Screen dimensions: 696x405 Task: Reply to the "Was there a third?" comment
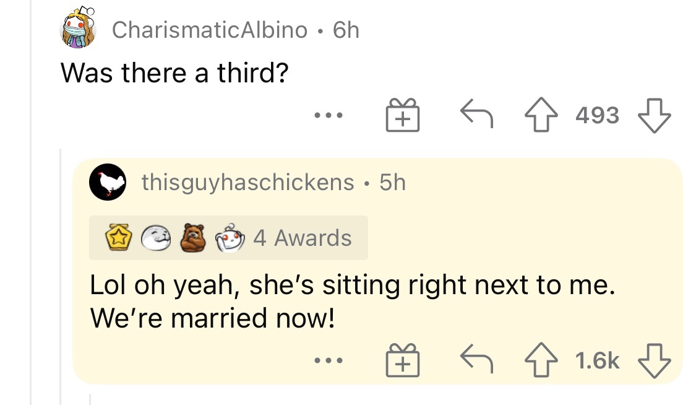point(476,115)
